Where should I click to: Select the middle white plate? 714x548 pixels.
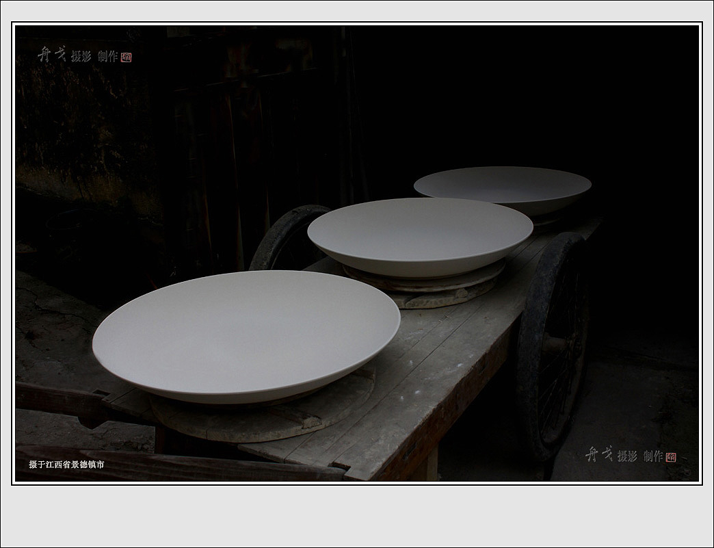[420, 235]
